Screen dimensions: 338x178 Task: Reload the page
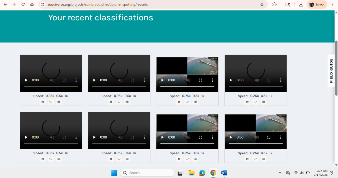click(x=23, y=4)
